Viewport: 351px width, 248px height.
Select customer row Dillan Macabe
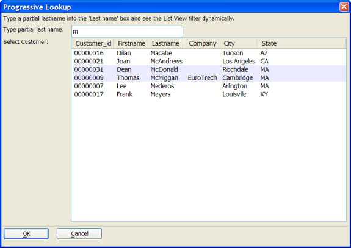pos(209,53)
